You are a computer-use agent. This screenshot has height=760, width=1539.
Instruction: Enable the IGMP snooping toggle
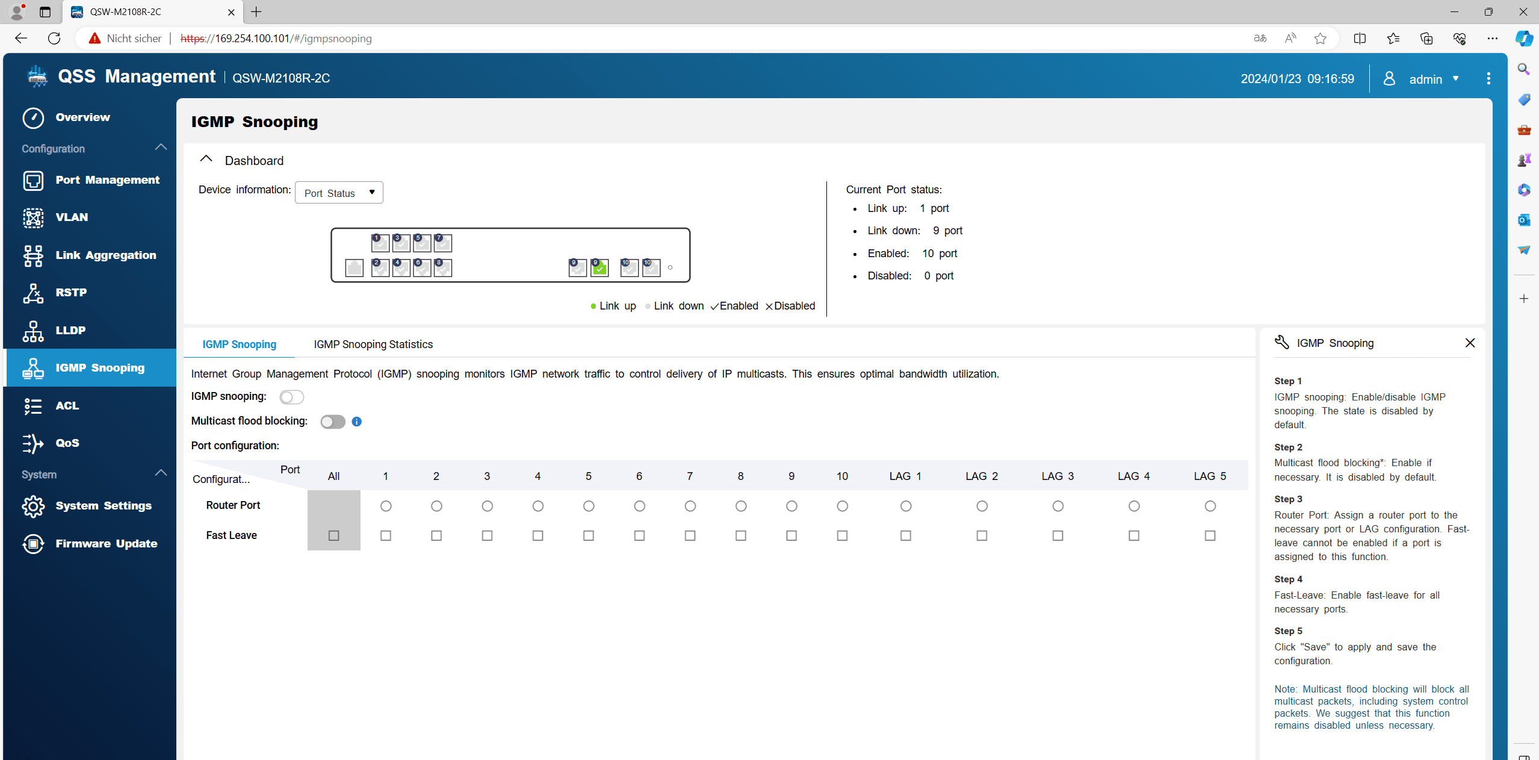291,397
